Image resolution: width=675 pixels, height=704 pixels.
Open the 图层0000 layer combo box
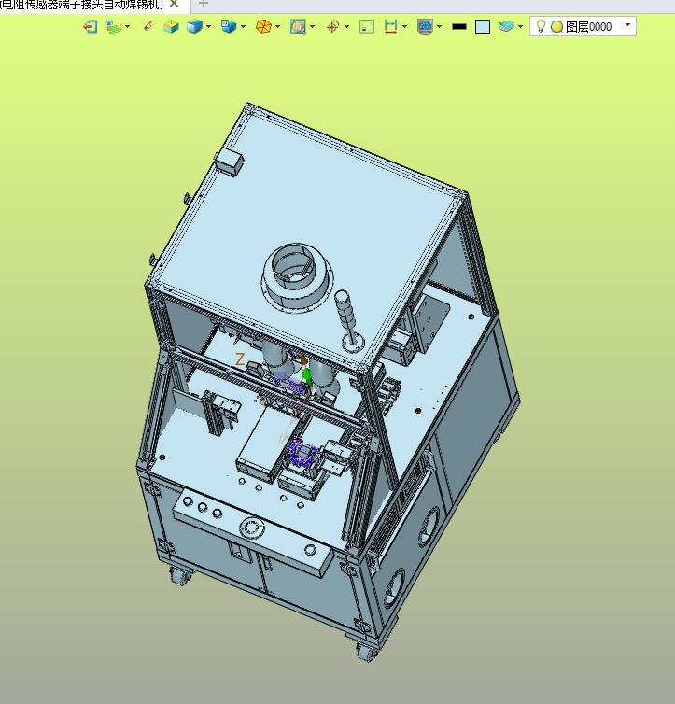pos(583,26)
